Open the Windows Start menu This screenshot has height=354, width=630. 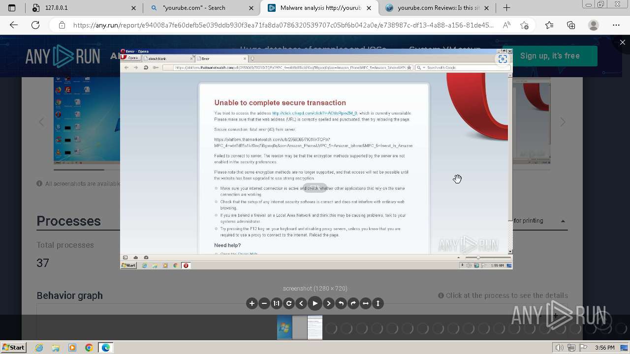tap(13, 348)
